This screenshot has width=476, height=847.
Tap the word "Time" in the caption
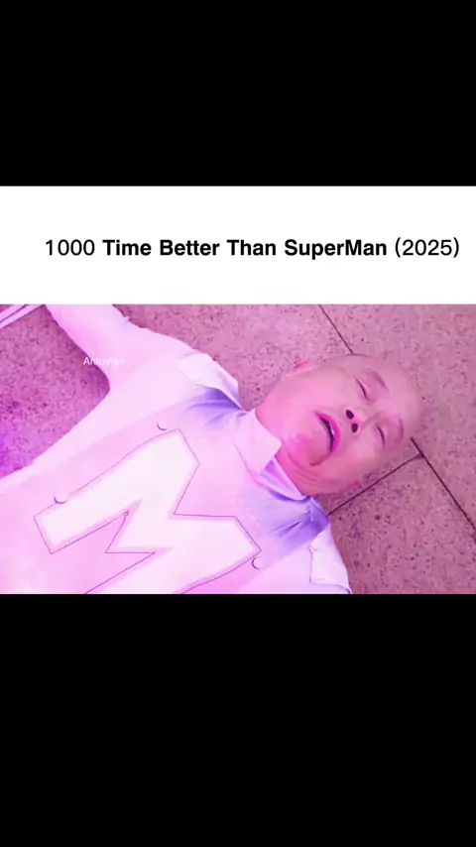(x=128, y=249)
